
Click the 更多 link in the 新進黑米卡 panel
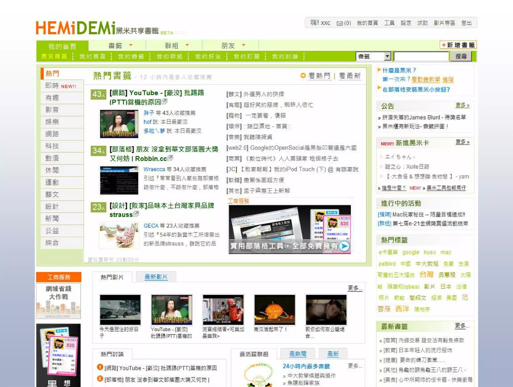462,142
